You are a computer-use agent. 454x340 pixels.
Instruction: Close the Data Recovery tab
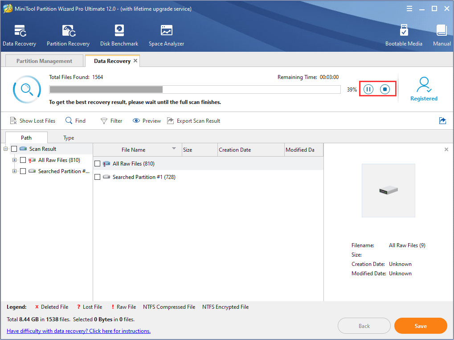tap(135, 61)
